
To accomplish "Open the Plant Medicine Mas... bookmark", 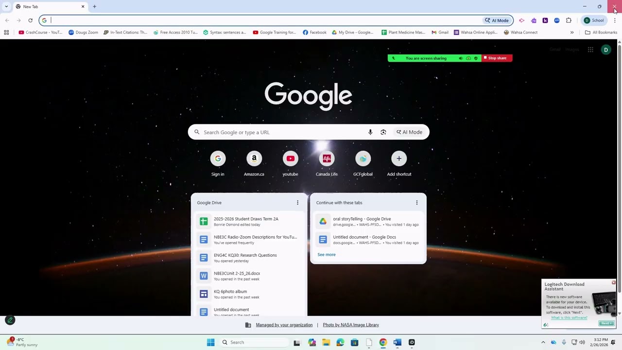I will [403, 33].
